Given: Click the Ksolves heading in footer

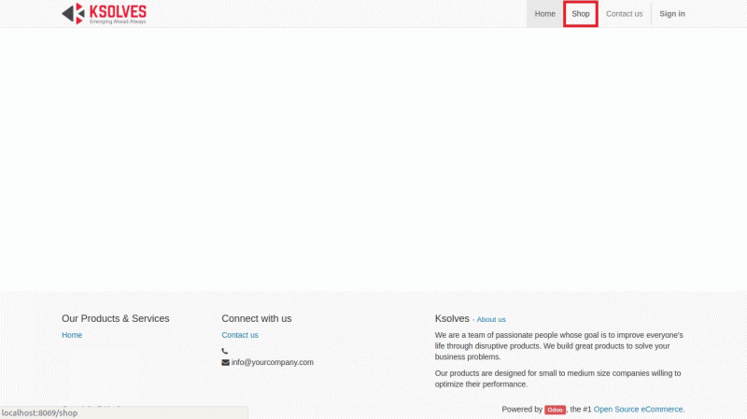Looking at the screenshot, I should coord(452,318).
